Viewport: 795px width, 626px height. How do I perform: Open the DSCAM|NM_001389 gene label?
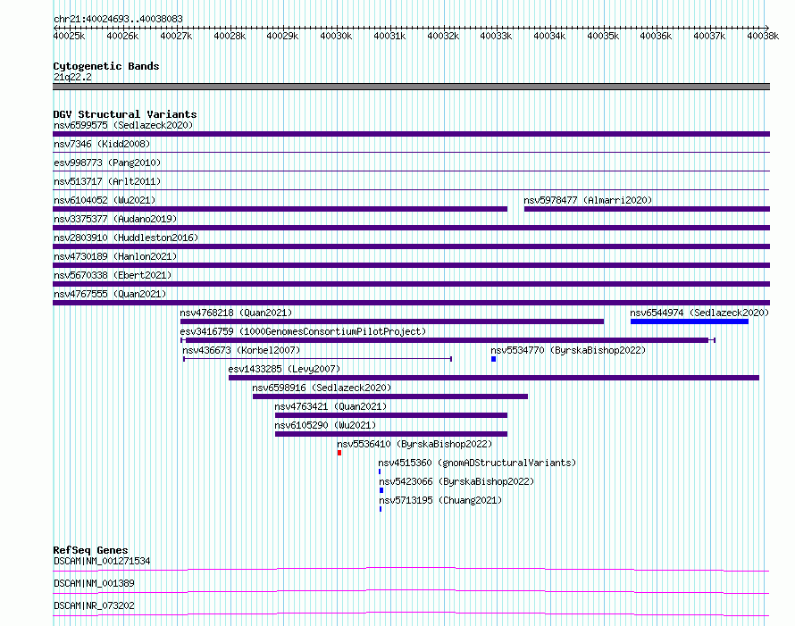(x=94, y=583)
